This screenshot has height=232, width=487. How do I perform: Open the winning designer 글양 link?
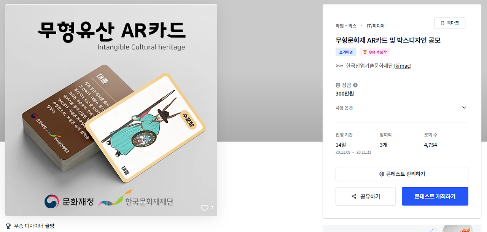49,226
